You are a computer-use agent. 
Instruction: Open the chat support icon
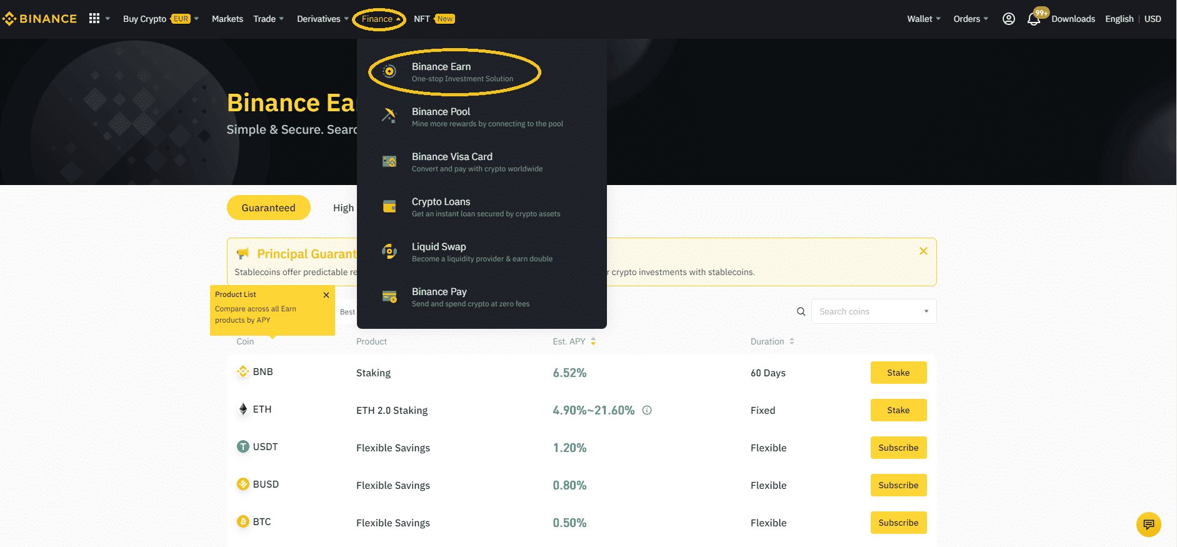point(1148,524)
